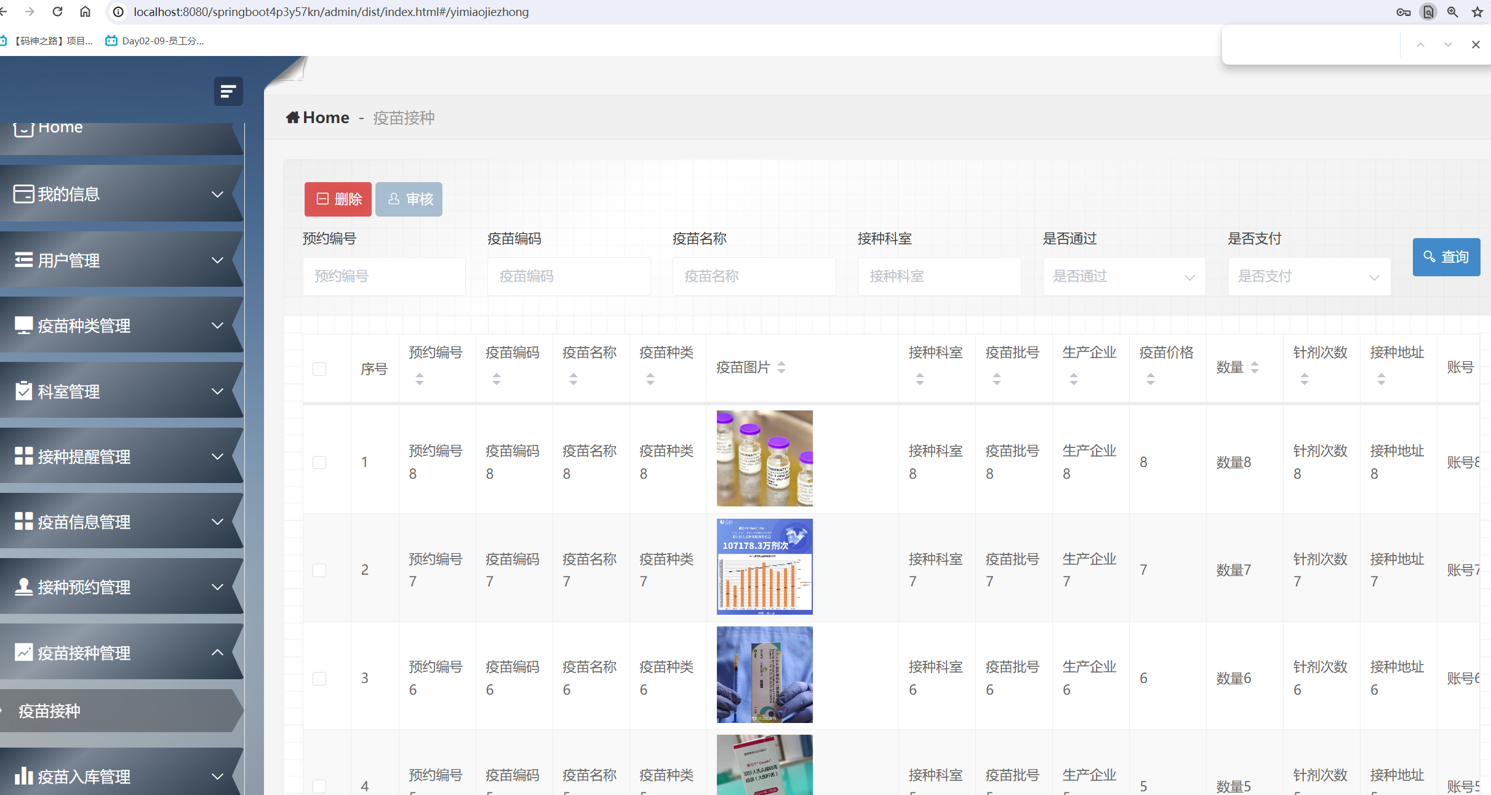1491x795 pixels.
Task: Click the red 删除 button
Action: pos(338,199)
